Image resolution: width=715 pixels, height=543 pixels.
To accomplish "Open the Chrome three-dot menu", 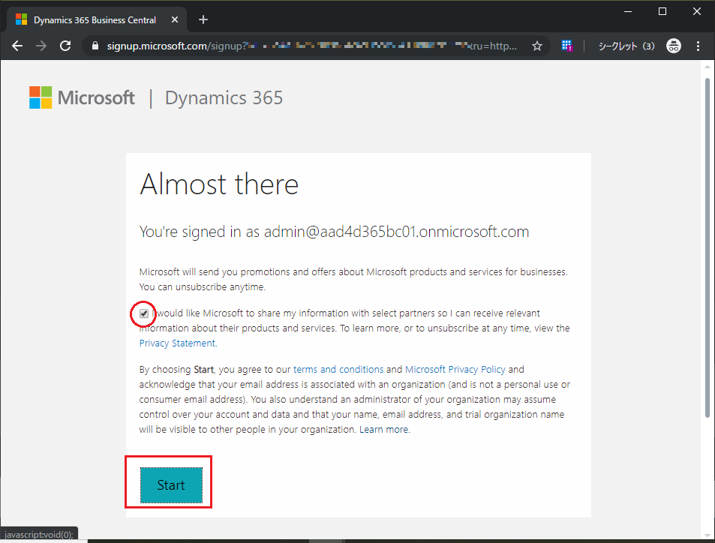I will [698, 46].
